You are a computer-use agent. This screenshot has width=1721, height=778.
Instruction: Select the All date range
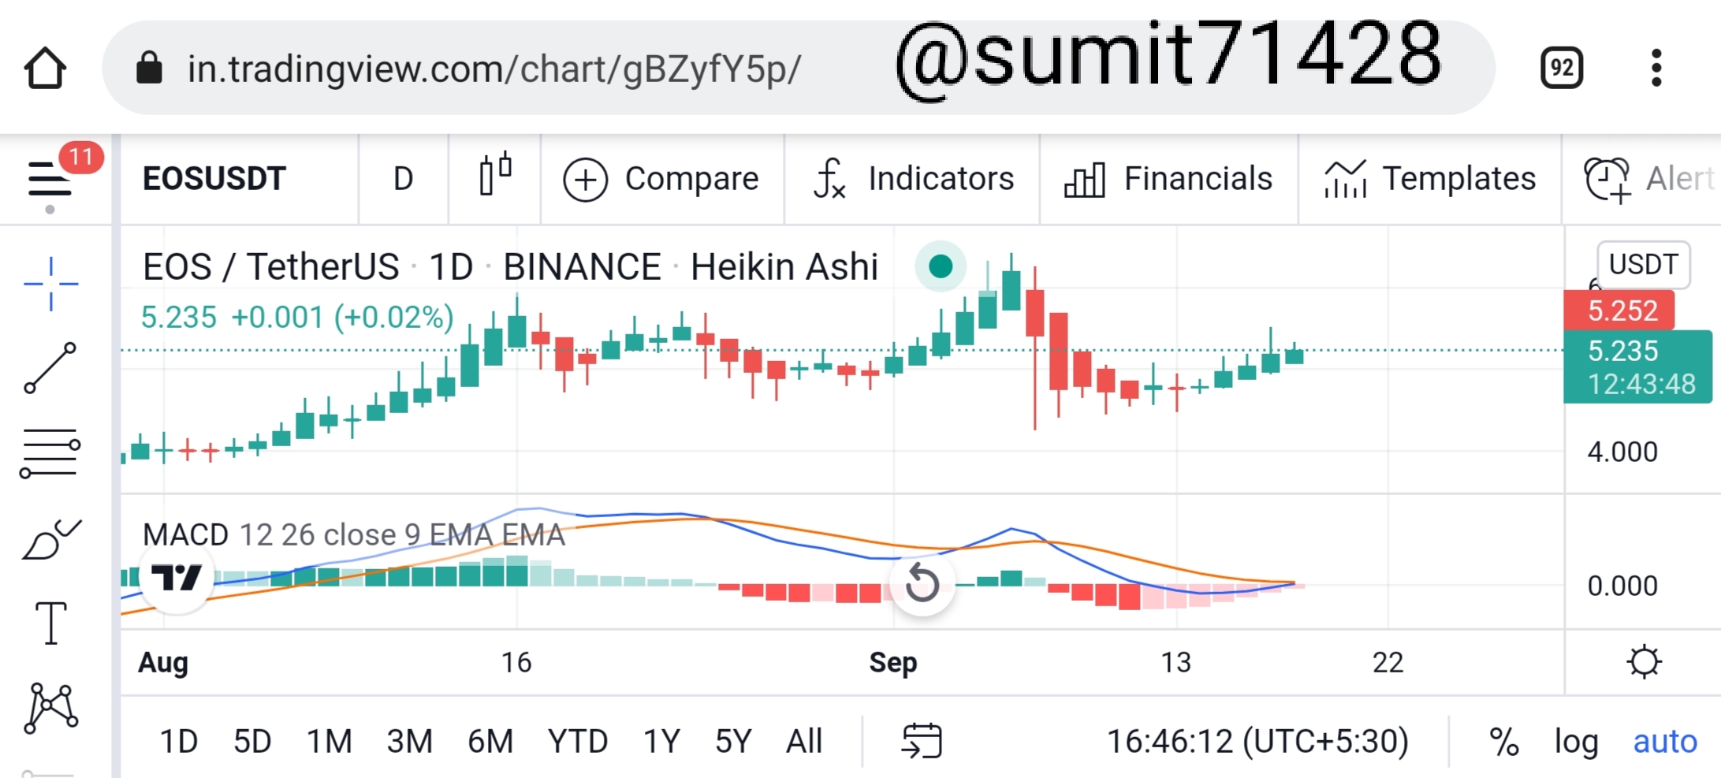804,742
